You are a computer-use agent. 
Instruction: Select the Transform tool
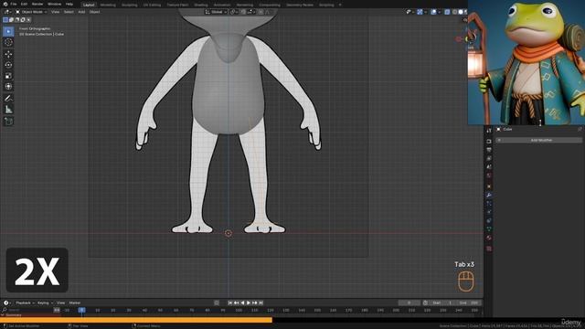pyautogui.click(x=8, y=87)
